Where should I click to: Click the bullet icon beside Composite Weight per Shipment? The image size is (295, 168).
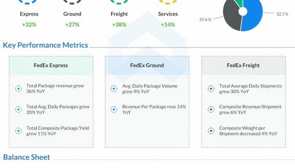(211, 131)
